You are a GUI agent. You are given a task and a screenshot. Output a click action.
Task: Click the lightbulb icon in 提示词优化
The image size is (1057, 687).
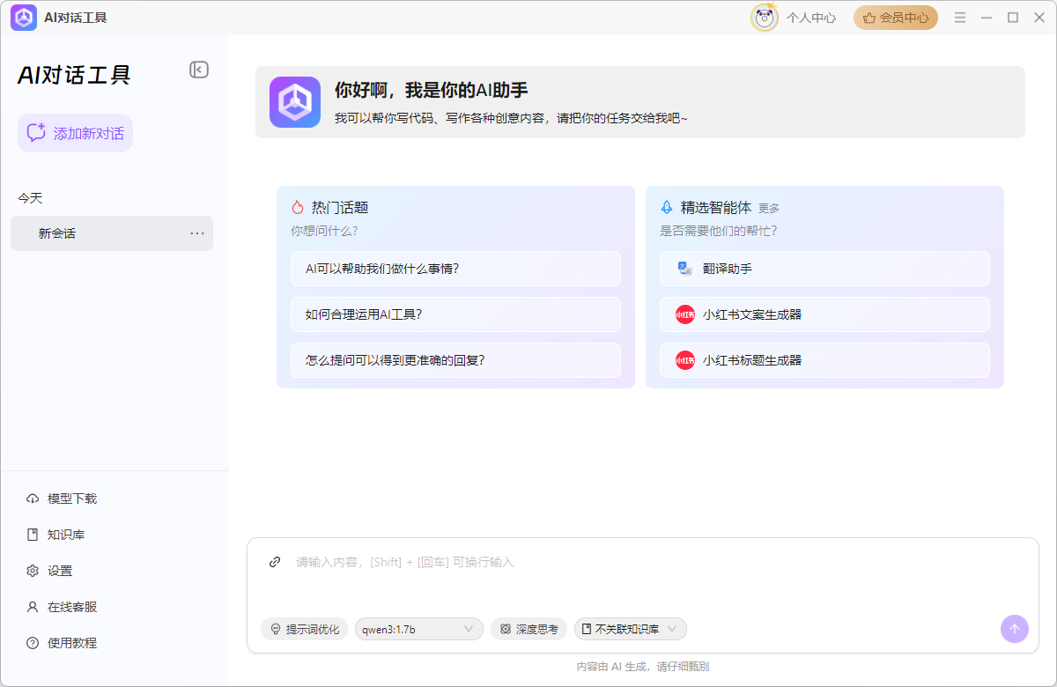tap(275, 629)
